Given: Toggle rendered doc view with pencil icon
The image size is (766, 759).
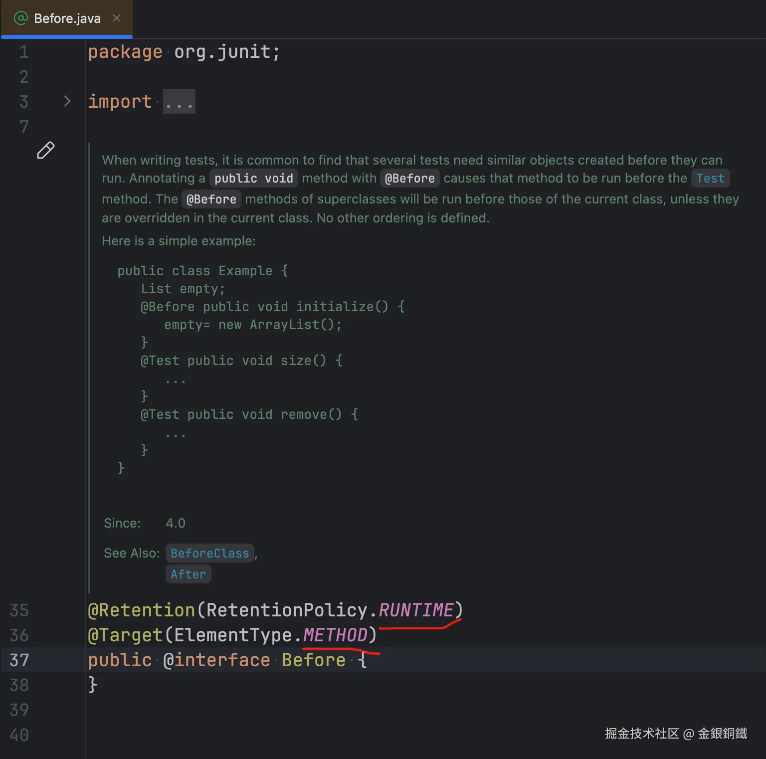Looking at the screenshot, I should (45, 150).
